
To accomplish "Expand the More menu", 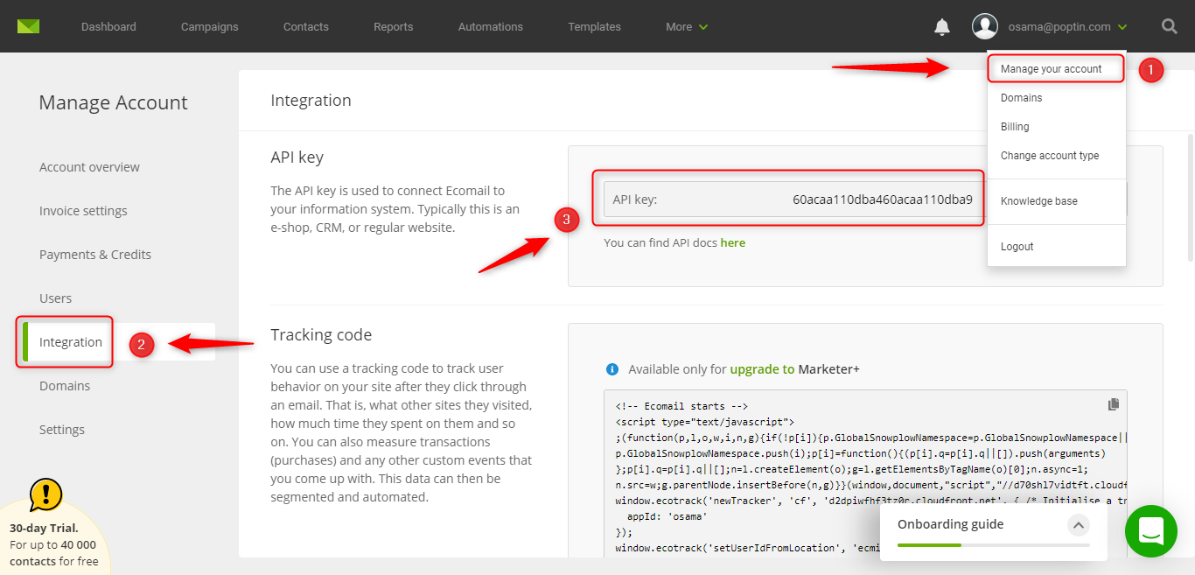I will [x=687, y=27].
